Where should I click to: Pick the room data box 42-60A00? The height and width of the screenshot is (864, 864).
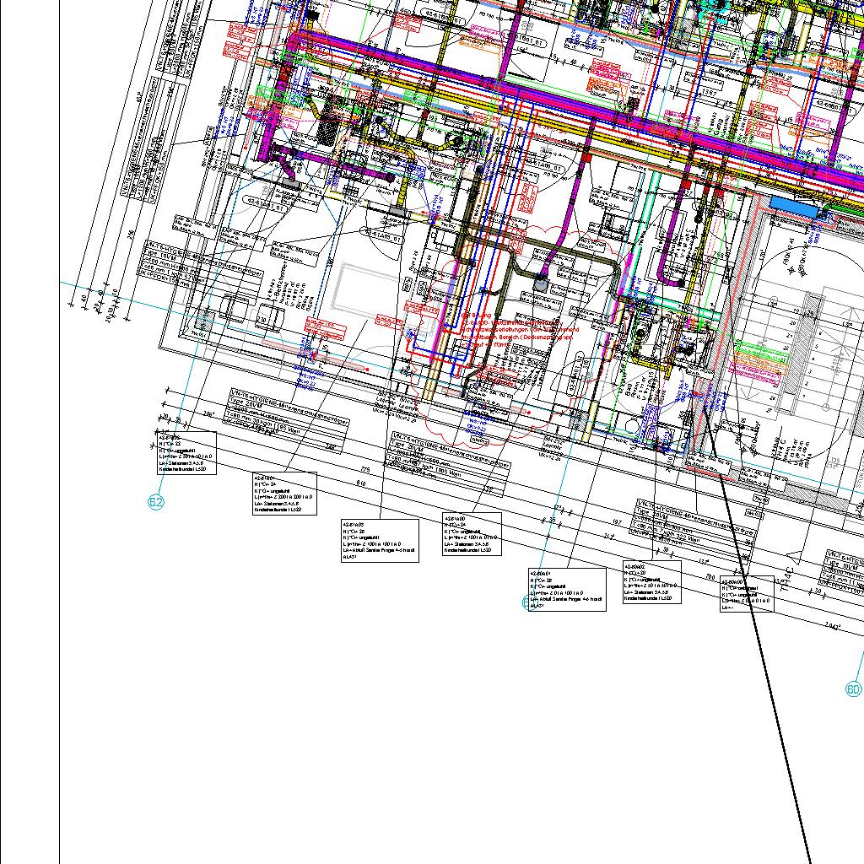746,594
